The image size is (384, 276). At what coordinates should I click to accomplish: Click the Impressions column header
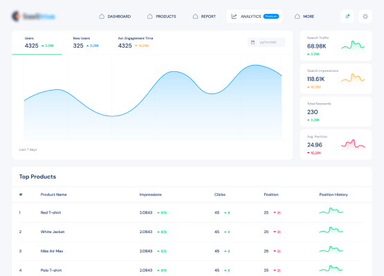click(x=151, y=194)
